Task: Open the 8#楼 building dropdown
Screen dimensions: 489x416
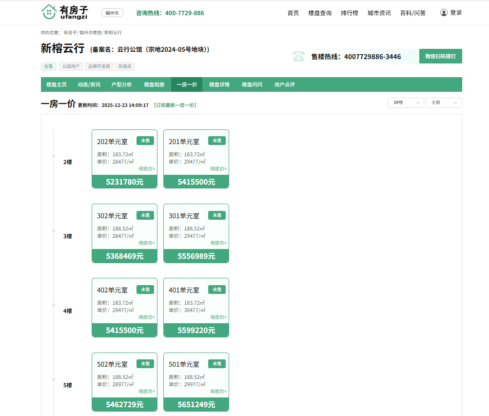Action: point(405,103)
